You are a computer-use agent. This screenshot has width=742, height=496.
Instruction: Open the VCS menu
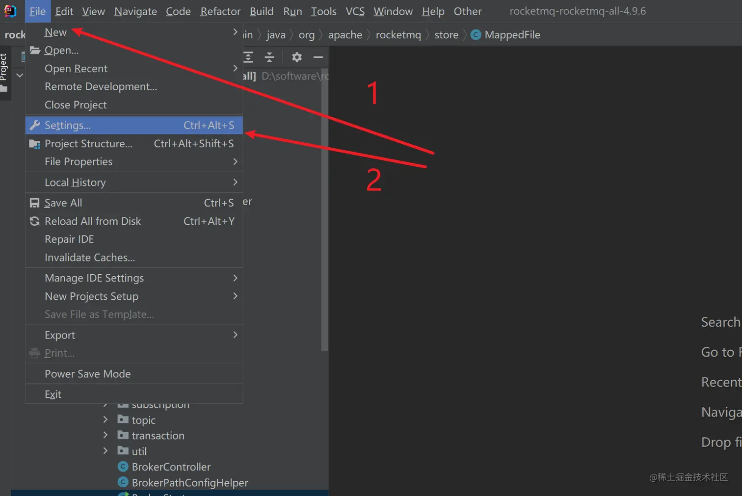(355, 11)
